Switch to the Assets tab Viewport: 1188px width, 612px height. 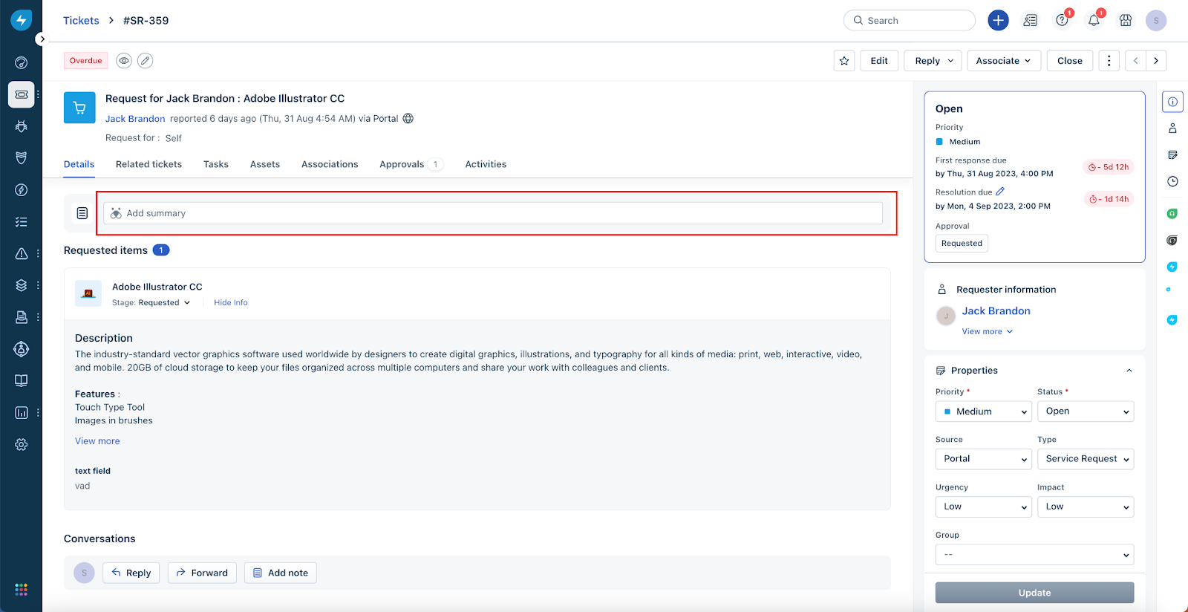pos(265,164)
